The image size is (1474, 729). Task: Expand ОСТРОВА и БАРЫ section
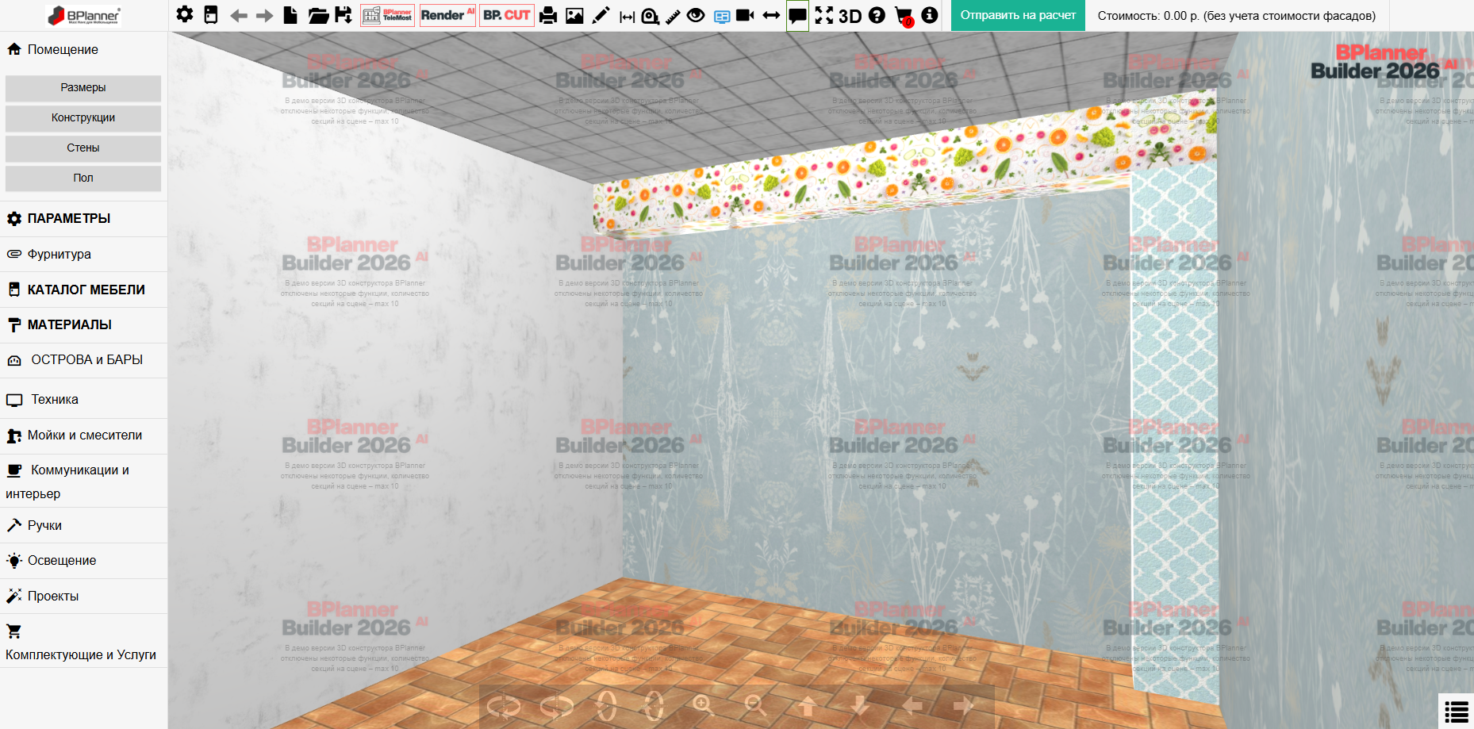click(x=83, y=360)
